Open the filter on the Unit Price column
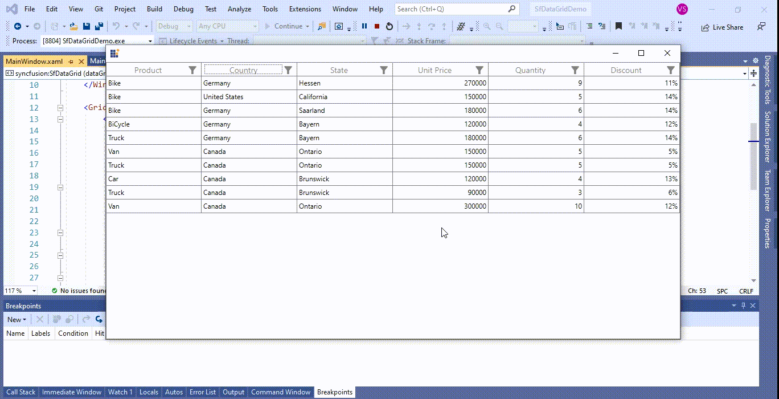Viewport: 779px width, 399px height. coord(479,70)
